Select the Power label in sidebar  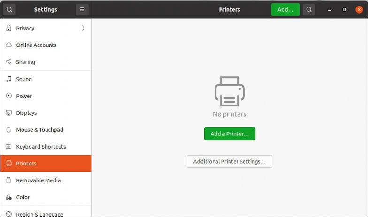pyautogui.click(x=23, y=96)
